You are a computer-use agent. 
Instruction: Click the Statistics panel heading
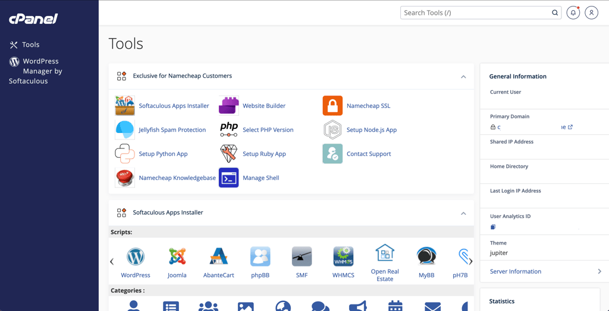click(502, 302)
